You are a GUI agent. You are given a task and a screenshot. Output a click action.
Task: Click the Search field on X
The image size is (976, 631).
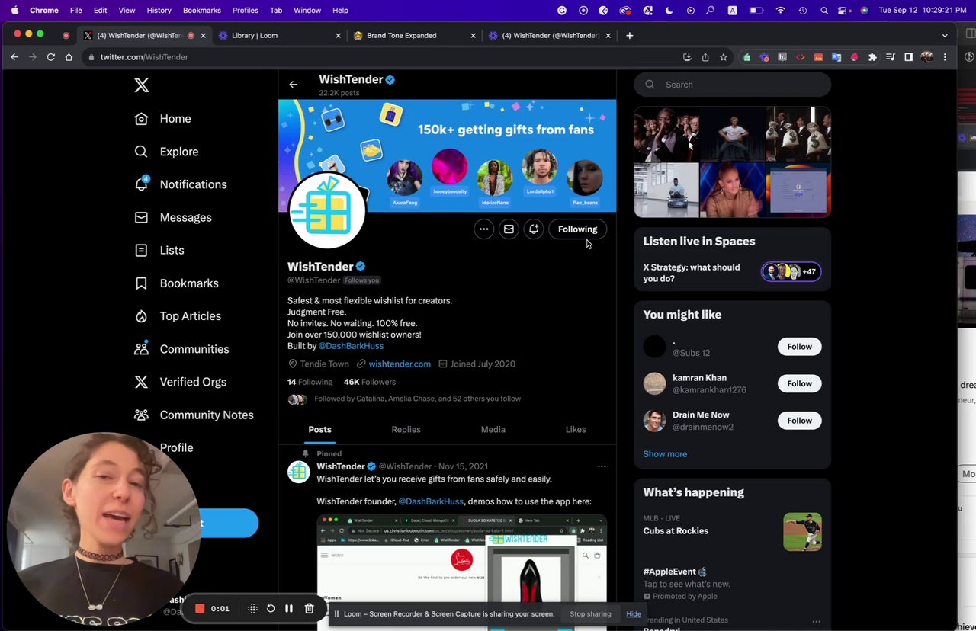(732, 85)
